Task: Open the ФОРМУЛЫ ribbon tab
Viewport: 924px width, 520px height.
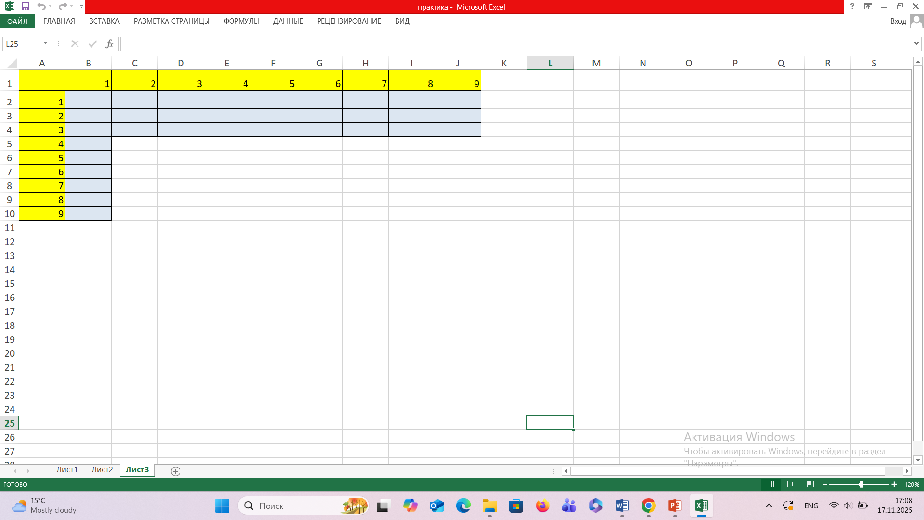Action: tap(241, 21)
